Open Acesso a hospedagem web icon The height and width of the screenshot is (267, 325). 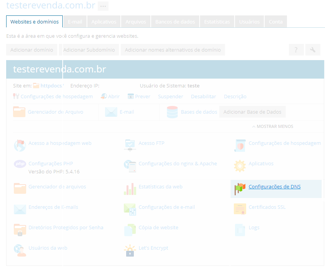click(20, 145)
